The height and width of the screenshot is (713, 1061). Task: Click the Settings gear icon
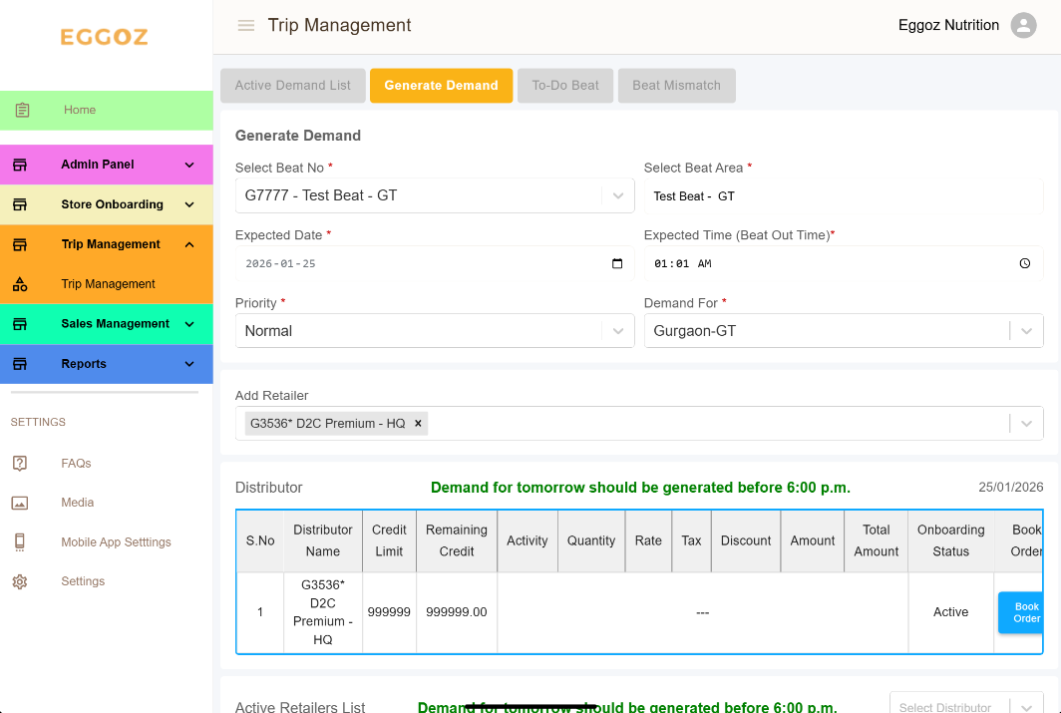click(x=20, y=581)
